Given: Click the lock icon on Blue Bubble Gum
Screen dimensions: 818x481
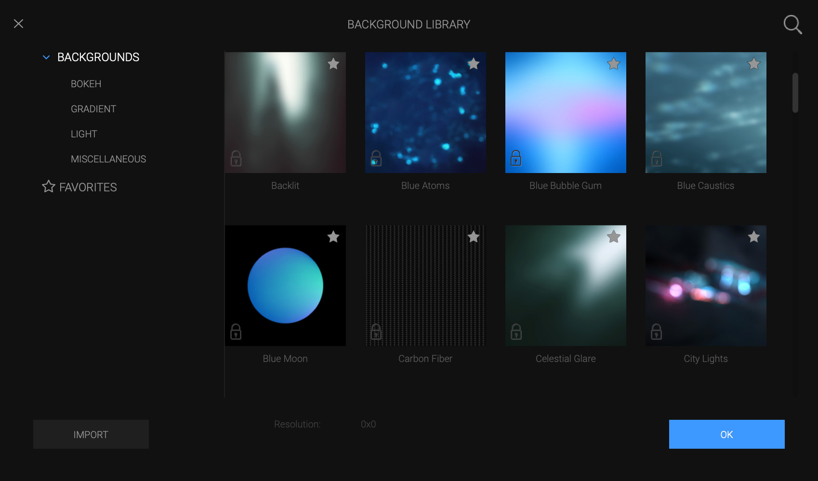Looking at the screenshot, I should (516, 158).
